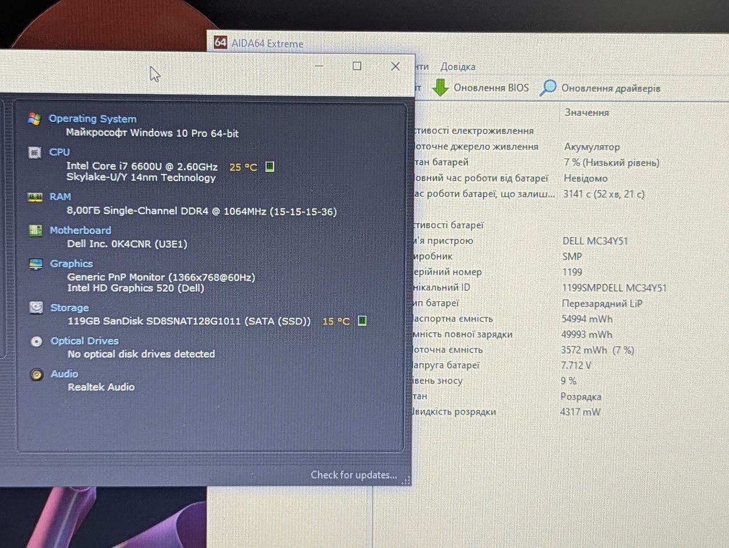Click the CPU temperature indicator icon
Image resolution: width=729 pixels, height=548 pixels.
click(270, 167)
